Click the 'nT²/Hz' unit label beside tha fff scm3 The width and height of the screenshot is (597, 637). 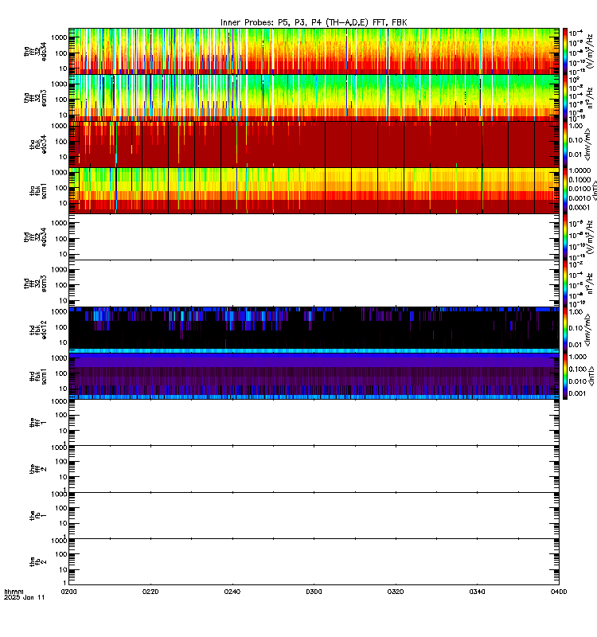click(x=591, y=98)
